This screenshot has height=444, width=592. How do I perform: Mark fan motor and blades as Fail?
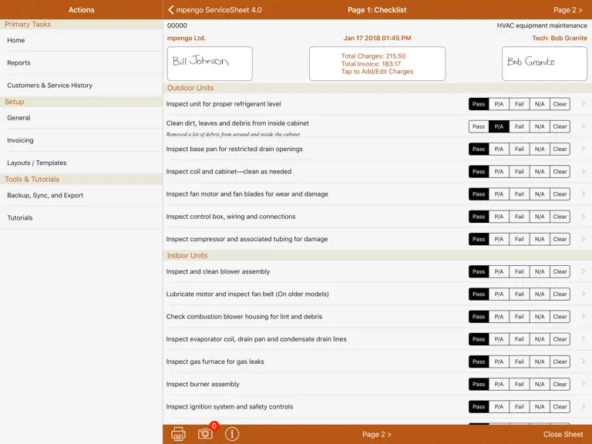click(519, 194)
